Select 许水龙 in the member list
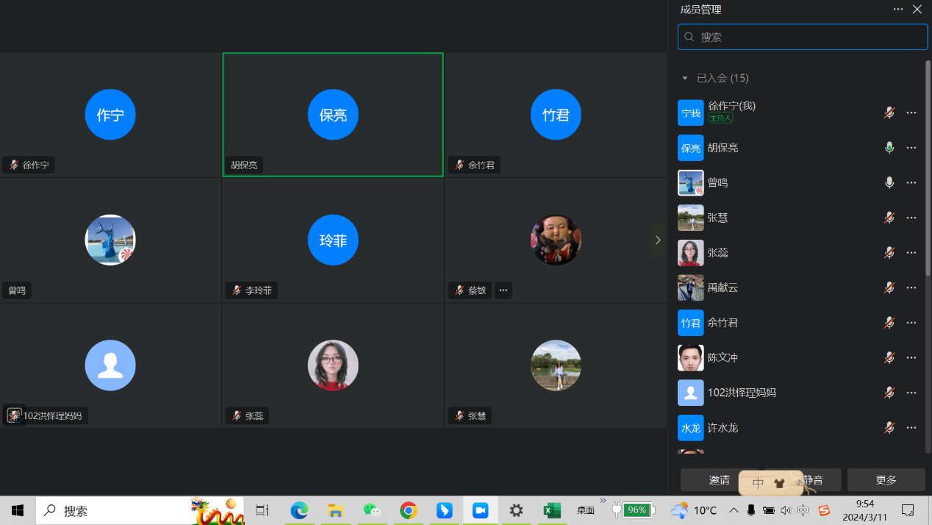The height and width of the screenshot is (525, 932). coord(723,427)
